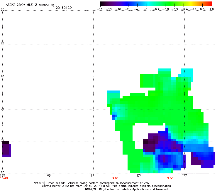Pick the cyan section of the color bar
Viewport: 217px width, 191px height.
[x=148, y=4]
